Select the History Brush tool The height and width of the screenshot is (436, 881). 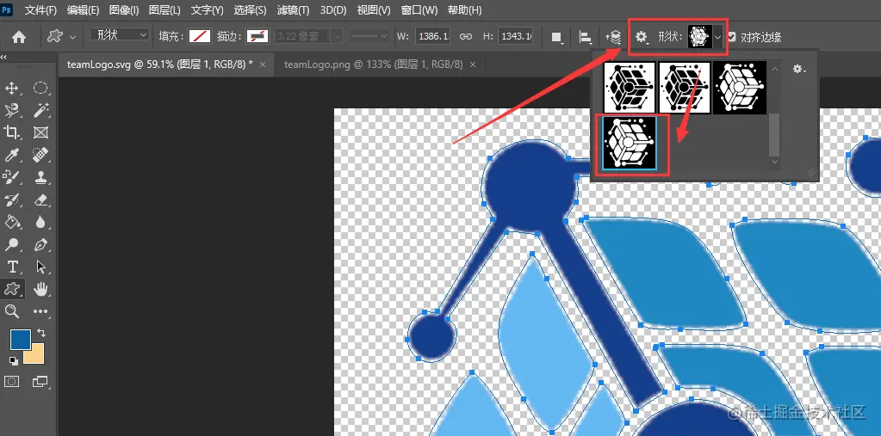(x=12, y=200)
